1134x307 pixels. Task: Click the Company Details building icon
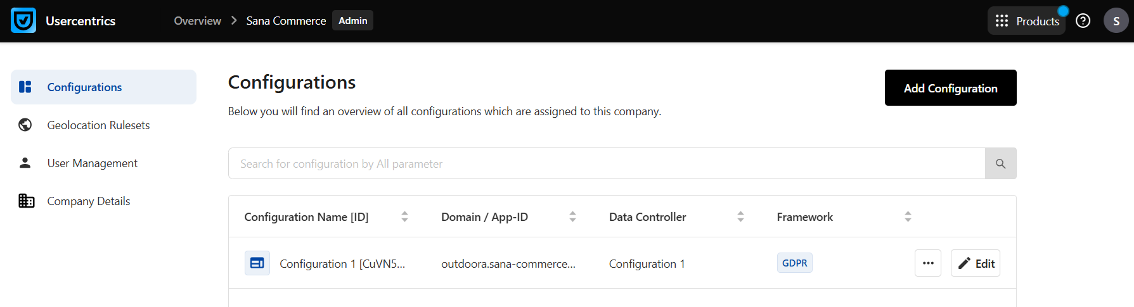pyautogui.click(x=26, y=201)
